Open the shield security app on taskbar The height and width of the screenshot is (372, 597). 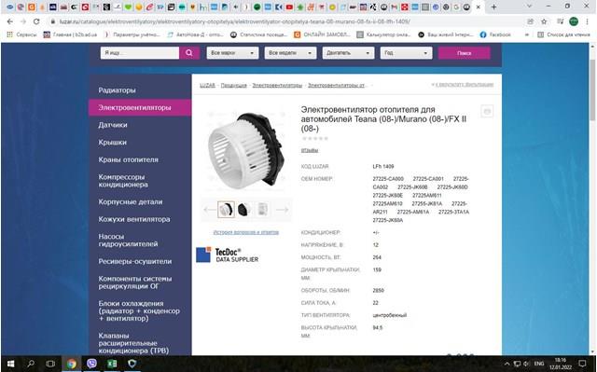tap(132, 364)
